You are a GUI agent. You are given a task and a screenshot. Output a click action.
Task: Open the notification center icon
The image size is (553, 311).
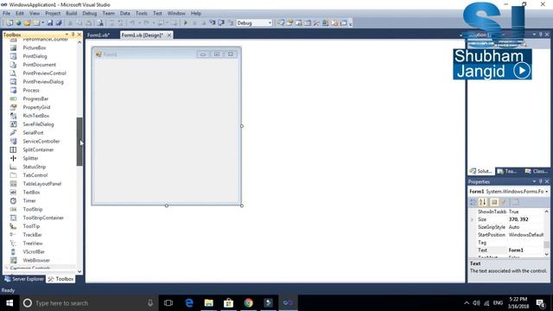point(541,303)
